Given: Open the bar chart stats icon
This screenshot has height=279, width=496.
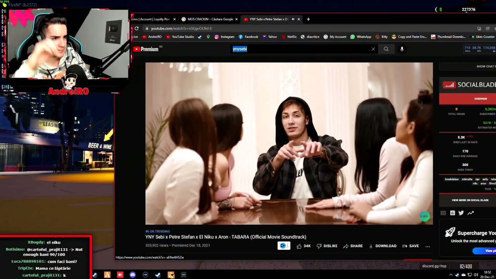Looking at the screenshot, I should 452,213.
